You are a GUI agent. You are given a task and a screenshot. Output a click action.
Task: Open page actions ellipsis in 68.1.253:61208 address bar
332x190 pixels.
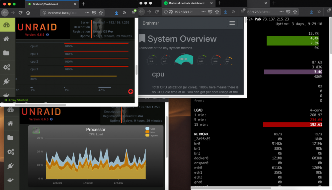tap(282, 12)
